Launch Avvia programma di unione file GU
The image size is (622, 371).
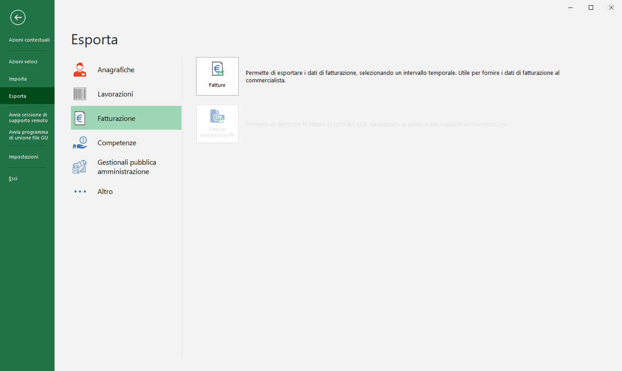(28, 135)
